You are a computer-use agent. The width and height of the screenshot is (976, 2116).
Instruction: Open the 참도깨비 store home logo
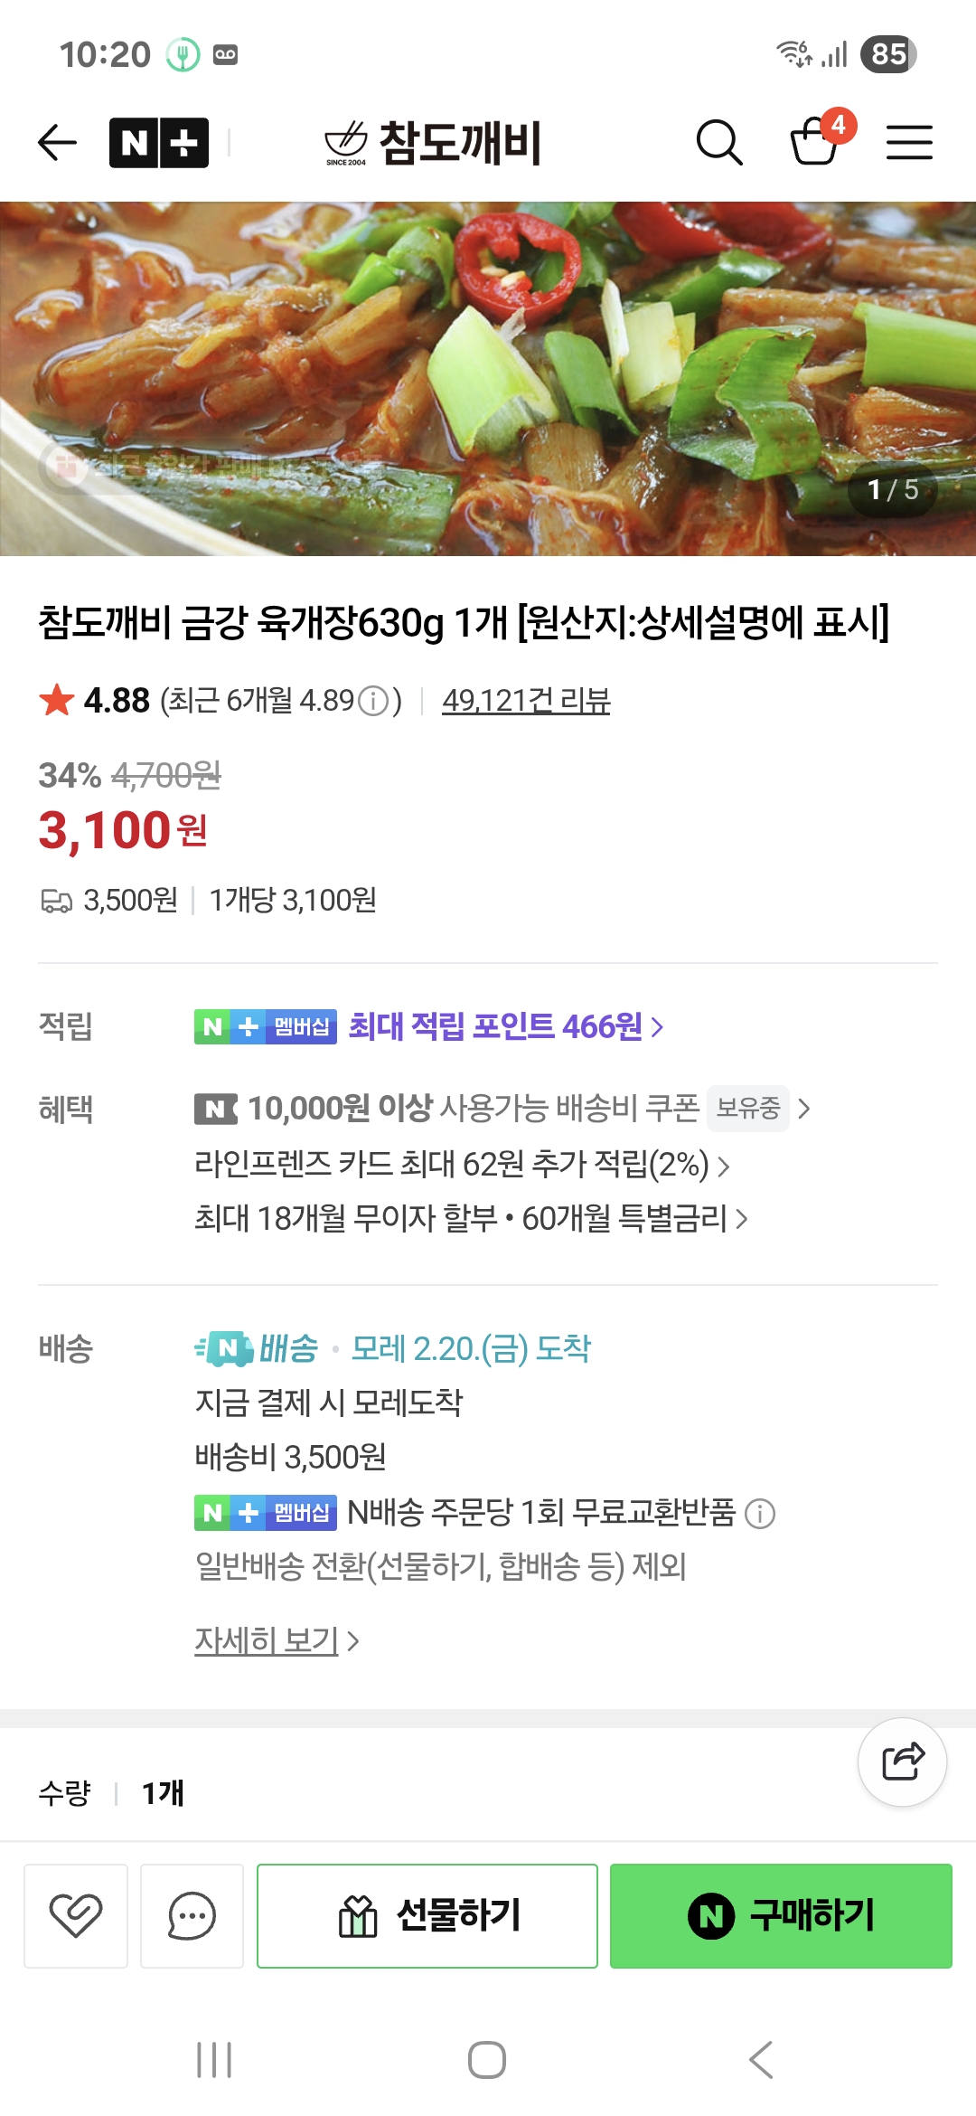tap(433, 143)
